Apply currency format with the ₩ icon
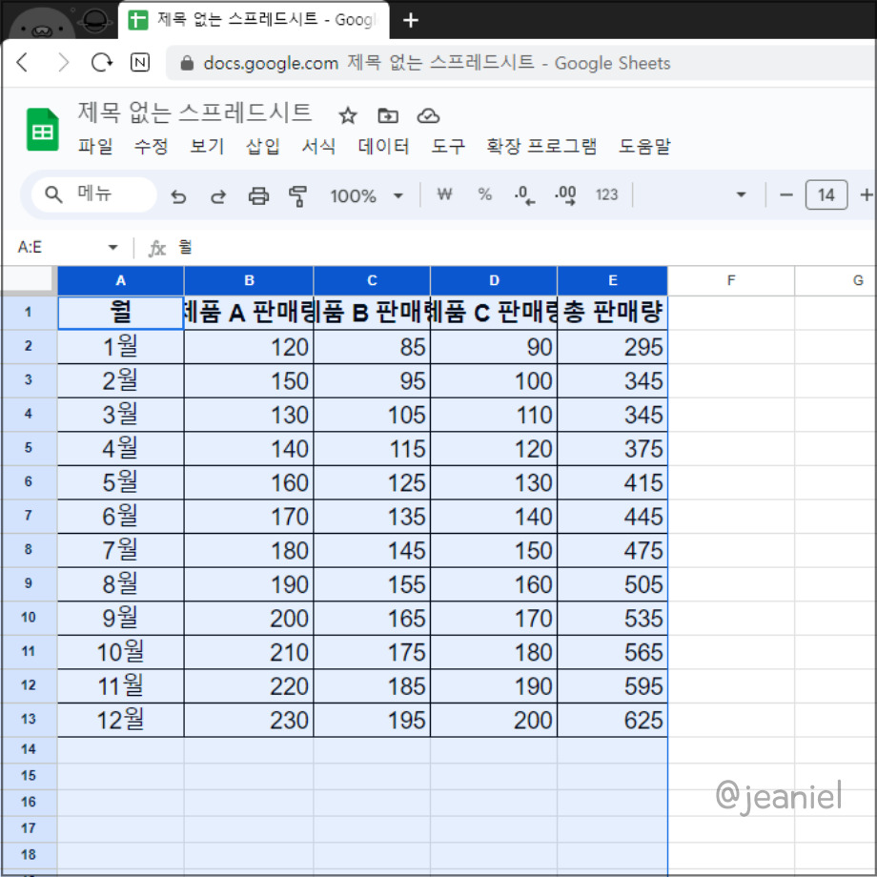The width and height of the screenshot is (877, 877). (444, 194)
